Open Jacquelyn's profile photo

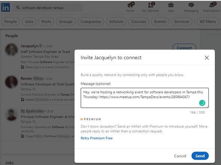coord(11,50)
